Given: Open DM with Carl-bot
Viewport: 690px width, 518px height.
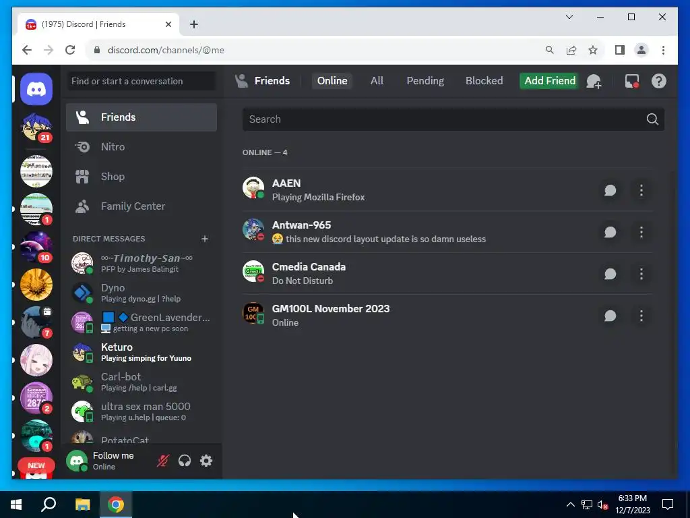Looking at the screenshot, I should pos(142,382).
